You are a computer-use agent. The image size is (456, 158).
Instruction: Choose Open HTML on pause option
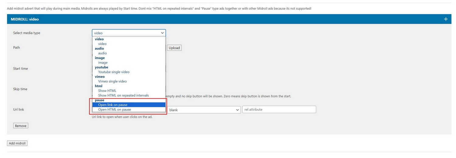pyautogui.click(x=114, y=110)
